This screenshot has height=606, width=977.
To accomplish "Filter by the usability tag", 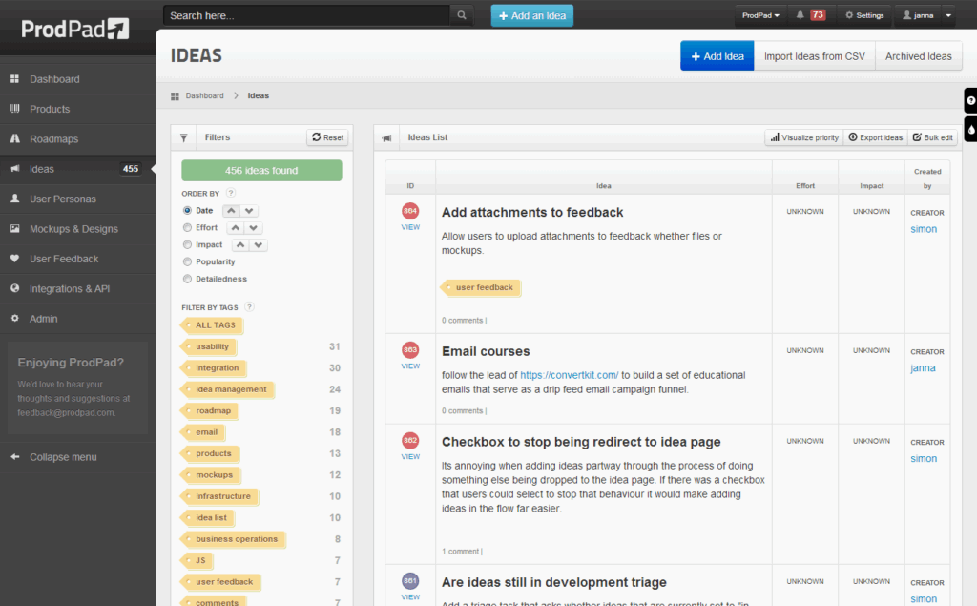I will pos(208,346).
